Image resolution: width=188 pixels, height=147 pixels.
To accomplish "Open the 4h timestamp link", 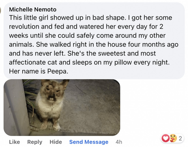I will pos(119,142).
